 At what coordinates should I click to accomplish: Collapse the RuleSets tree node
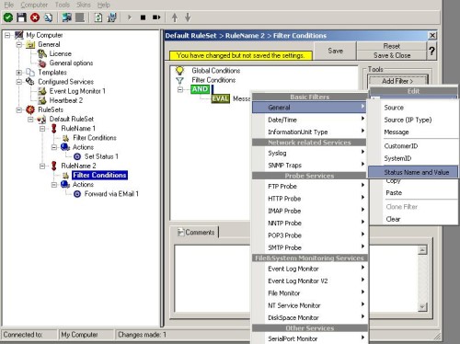point(18,109)
